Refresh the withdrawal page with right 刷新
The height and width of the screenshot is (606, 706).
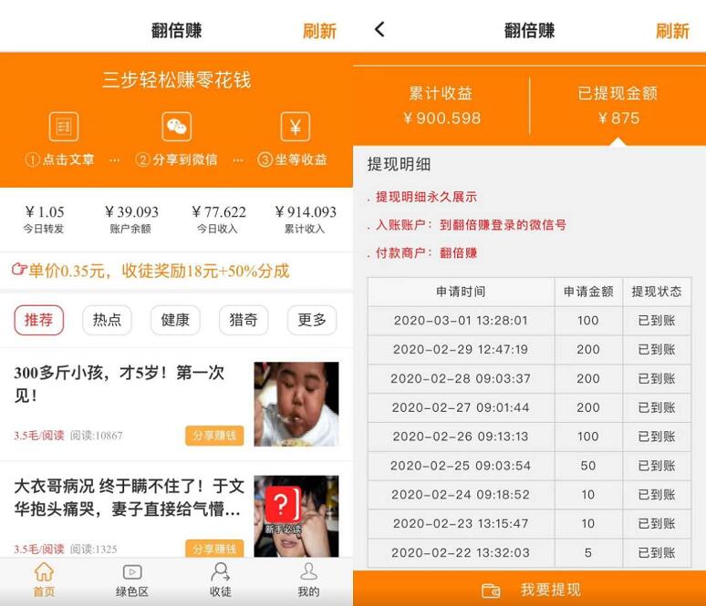pos(672,31)
